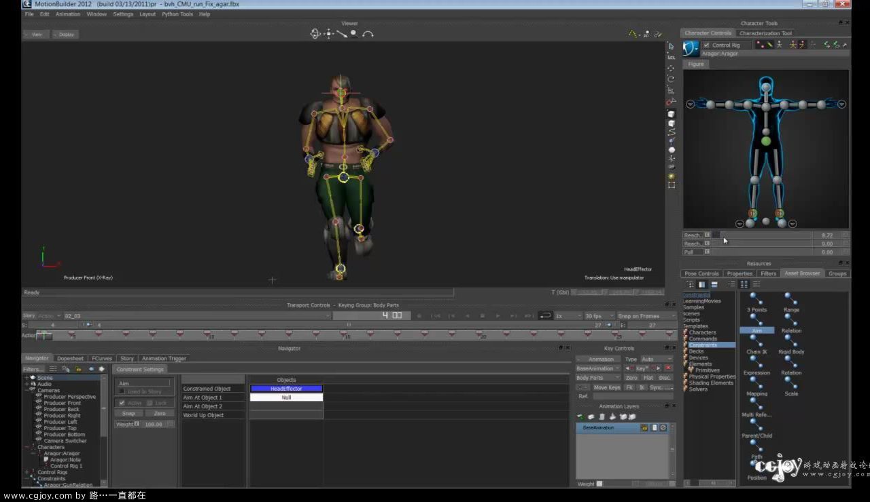
Task: Open the Display dropdown in Viewer
Action: pos(65,34)
